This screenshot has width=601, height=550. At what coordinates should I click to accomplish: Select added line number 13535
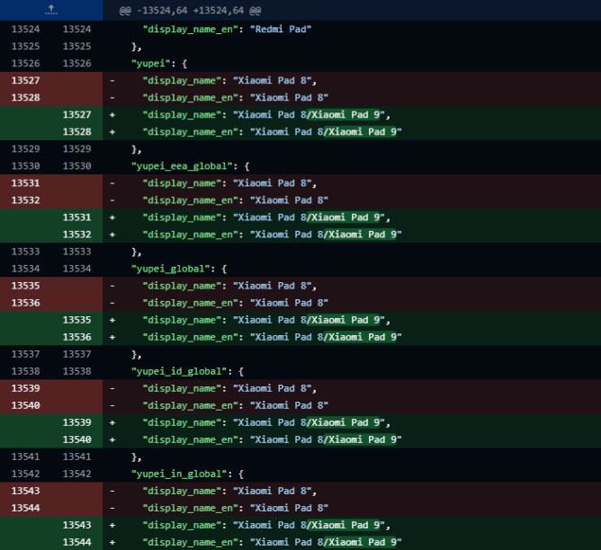(77, 320)
